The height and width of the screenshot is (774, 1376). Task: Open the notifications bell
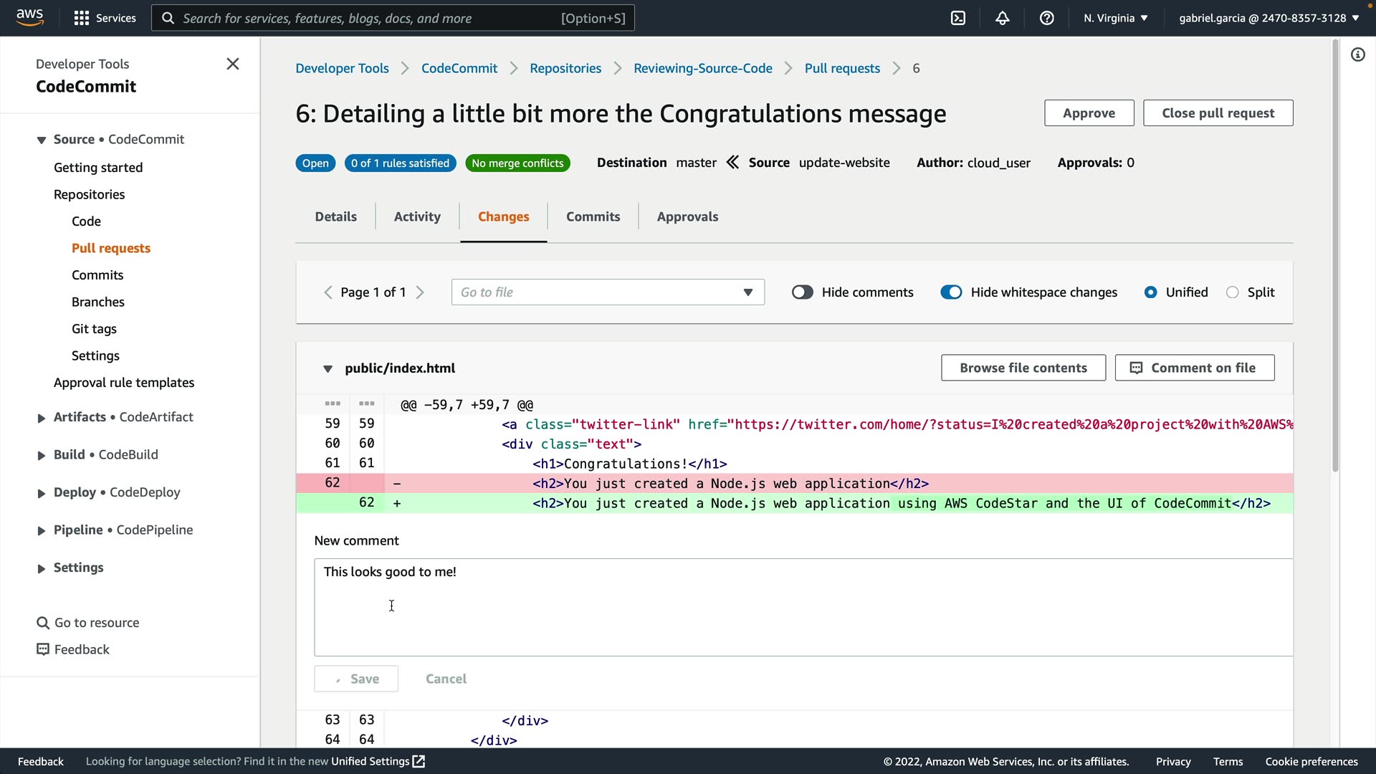pos(1003,18)
